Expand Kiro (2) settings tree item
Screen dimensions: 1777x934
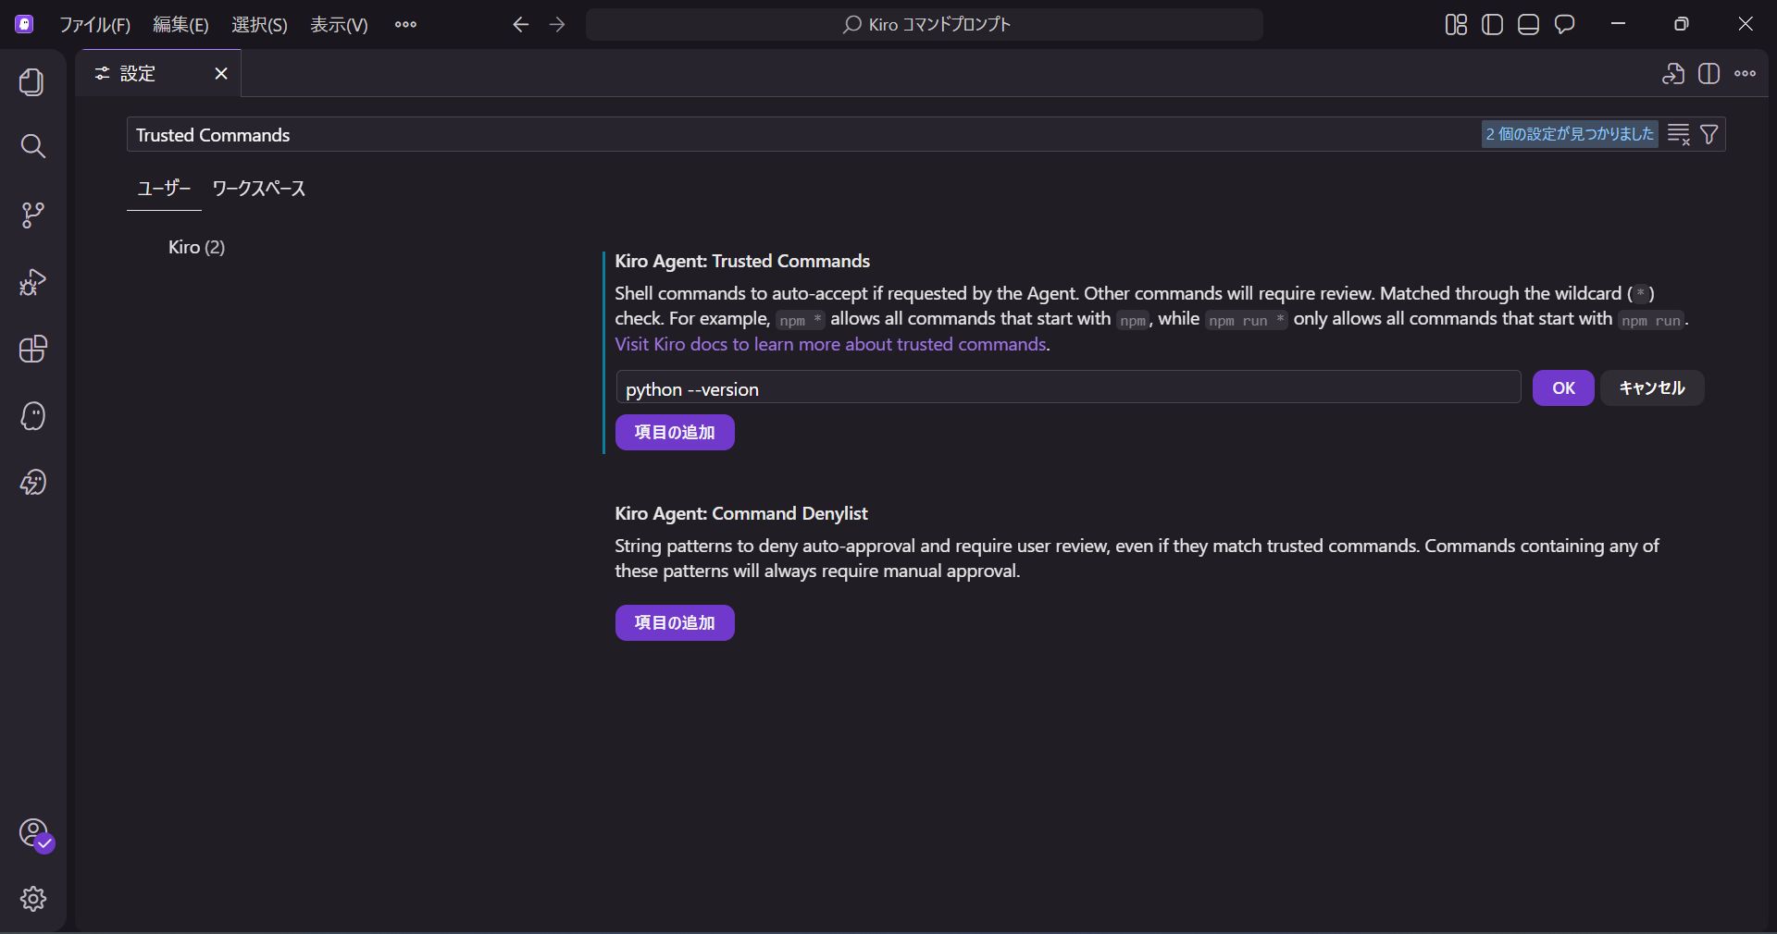click(196, 247)
